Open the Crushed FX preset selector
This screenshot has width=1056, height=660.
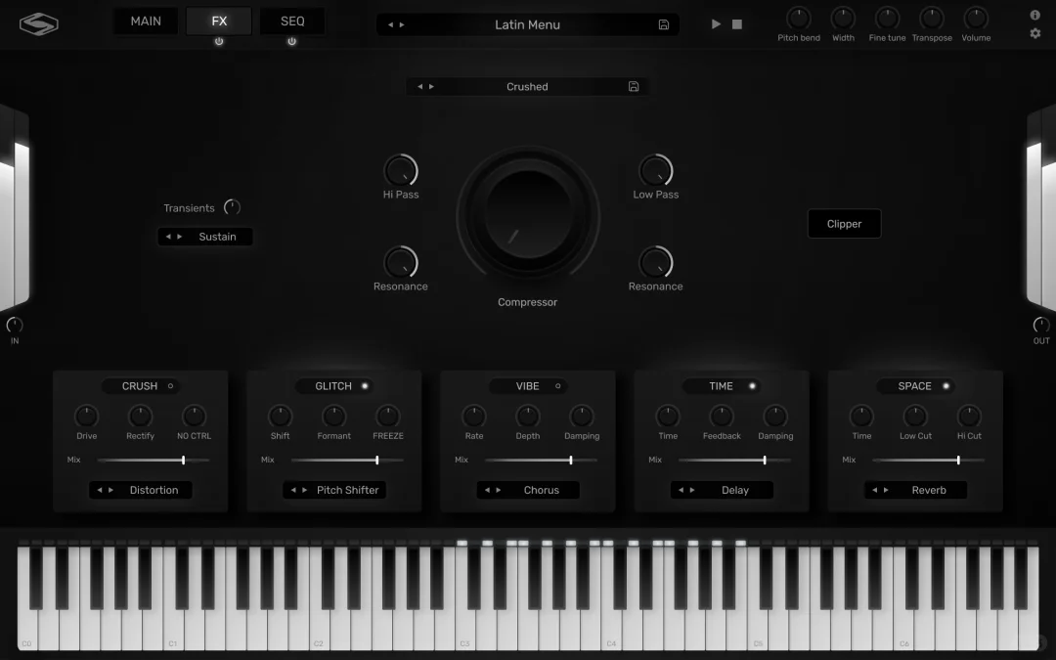pyautogui.click(x=527, y=86)
